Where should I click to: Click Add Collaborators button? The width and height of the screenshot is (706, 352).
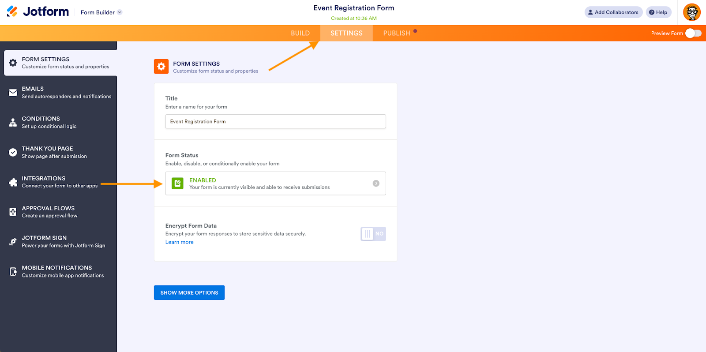[613, 12]
